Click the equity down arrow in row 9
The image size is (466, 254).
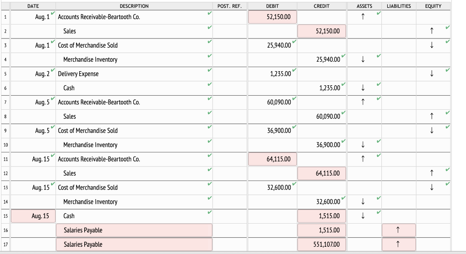[x=432, y=130]
